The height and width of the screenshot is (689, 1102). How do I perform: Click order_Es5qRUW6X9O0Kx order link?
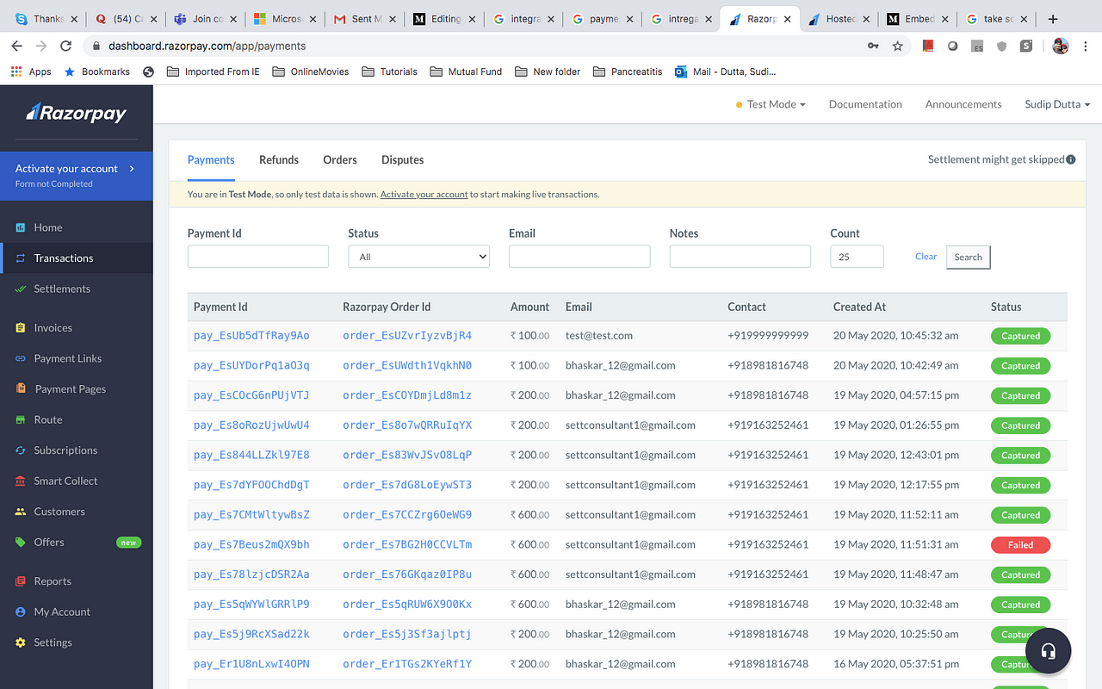407,604
